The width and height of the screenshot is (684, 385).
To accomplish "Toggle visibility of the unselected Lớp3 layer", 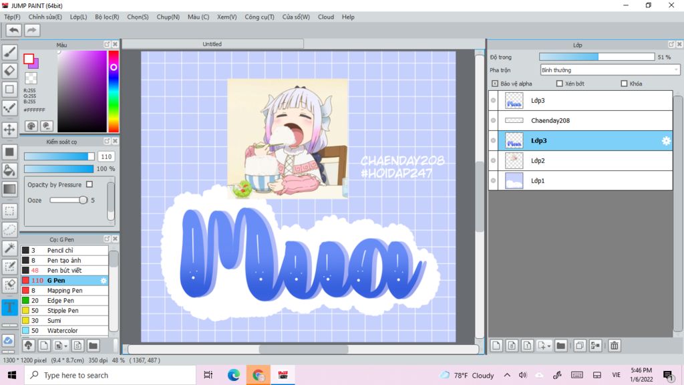I will tap(494, 100).
